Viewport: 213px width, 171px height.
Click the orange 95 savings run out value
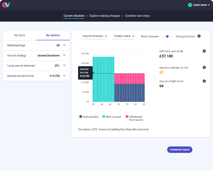tap(161, 72)
